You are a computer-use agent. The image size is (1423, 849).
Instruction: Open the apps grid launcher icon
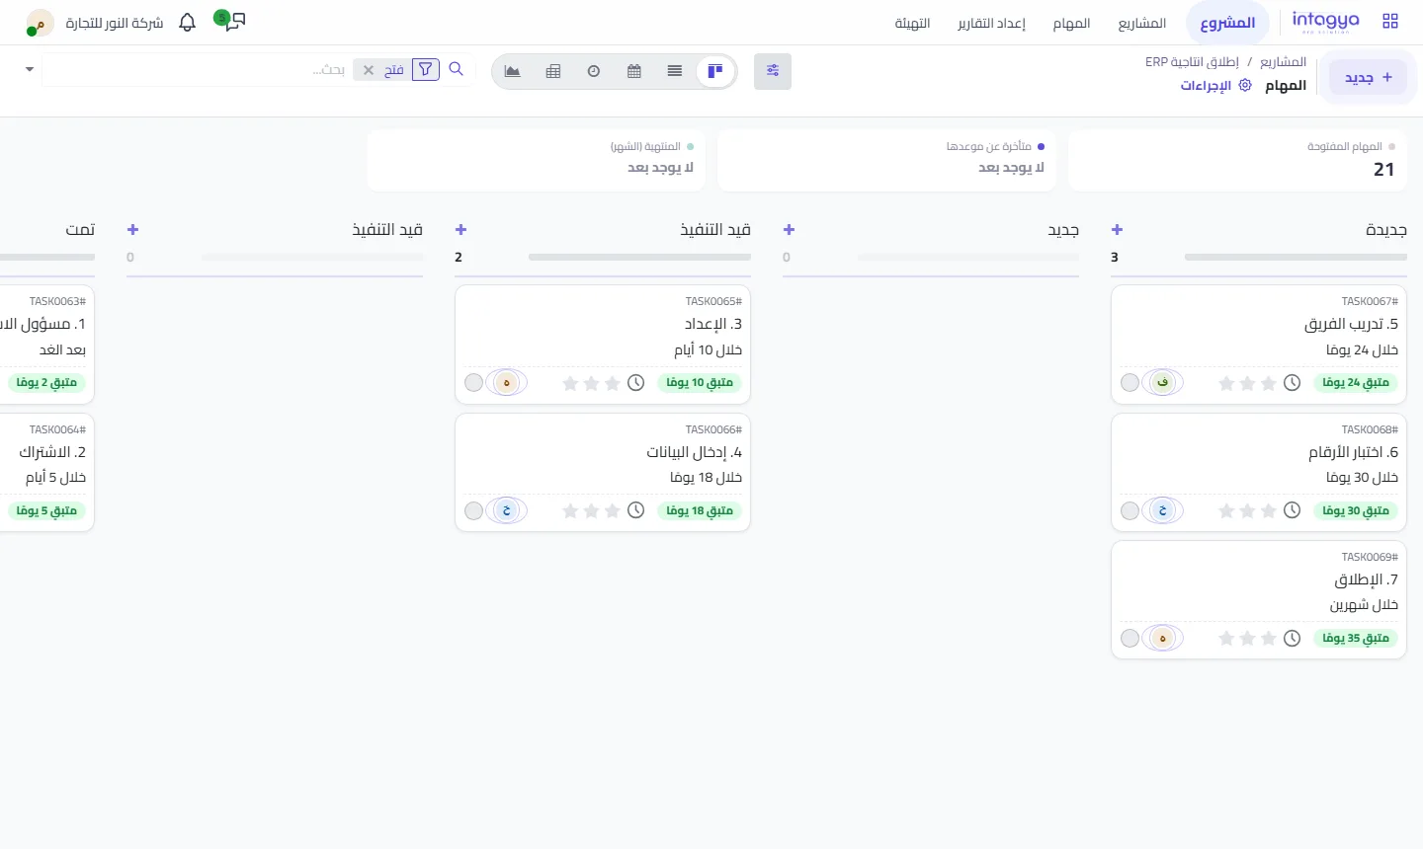(1390, 22)
